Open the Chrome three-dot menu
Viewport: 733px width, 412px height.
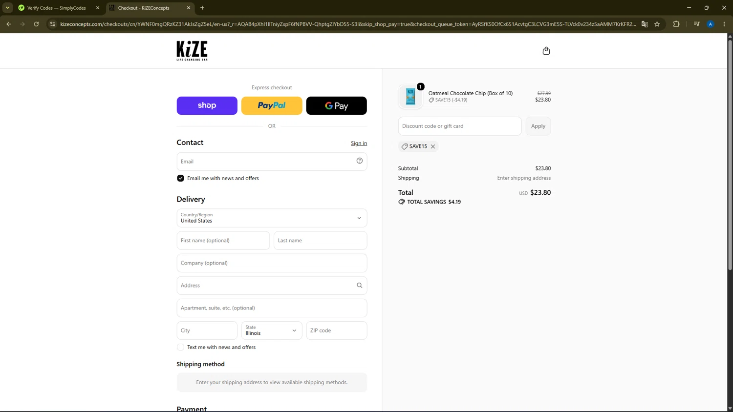(x=724, y=24)
